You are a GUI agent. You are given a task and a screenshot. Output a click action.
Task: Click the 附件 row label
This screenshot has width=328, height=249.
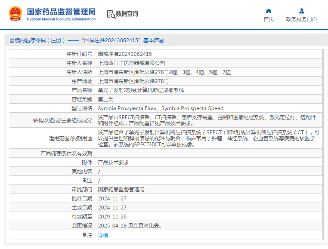click(x=87, y=163)
